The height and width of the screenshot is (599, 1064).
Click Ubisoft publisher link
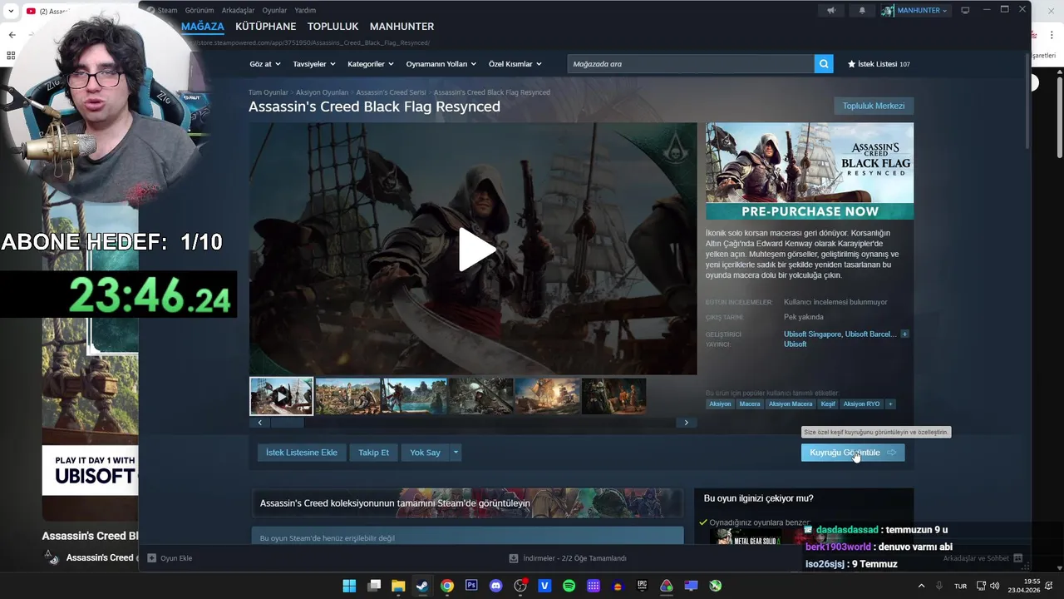(x=795, y=344)
